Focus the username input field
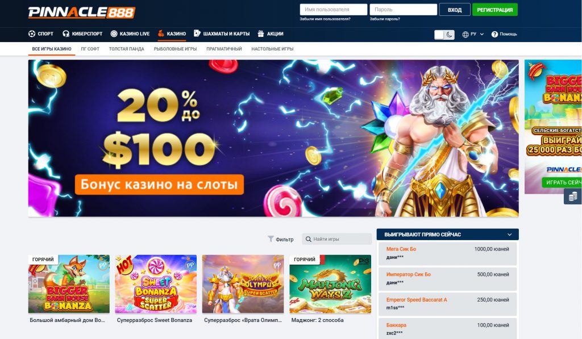The width and height of the screenshot is (582, 339). tap(333, 10)
